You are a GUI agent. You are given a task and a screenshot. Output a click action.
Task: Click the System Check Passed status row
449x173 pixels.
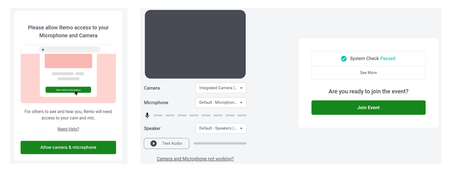pyautogui.click(x=368, y=59)
